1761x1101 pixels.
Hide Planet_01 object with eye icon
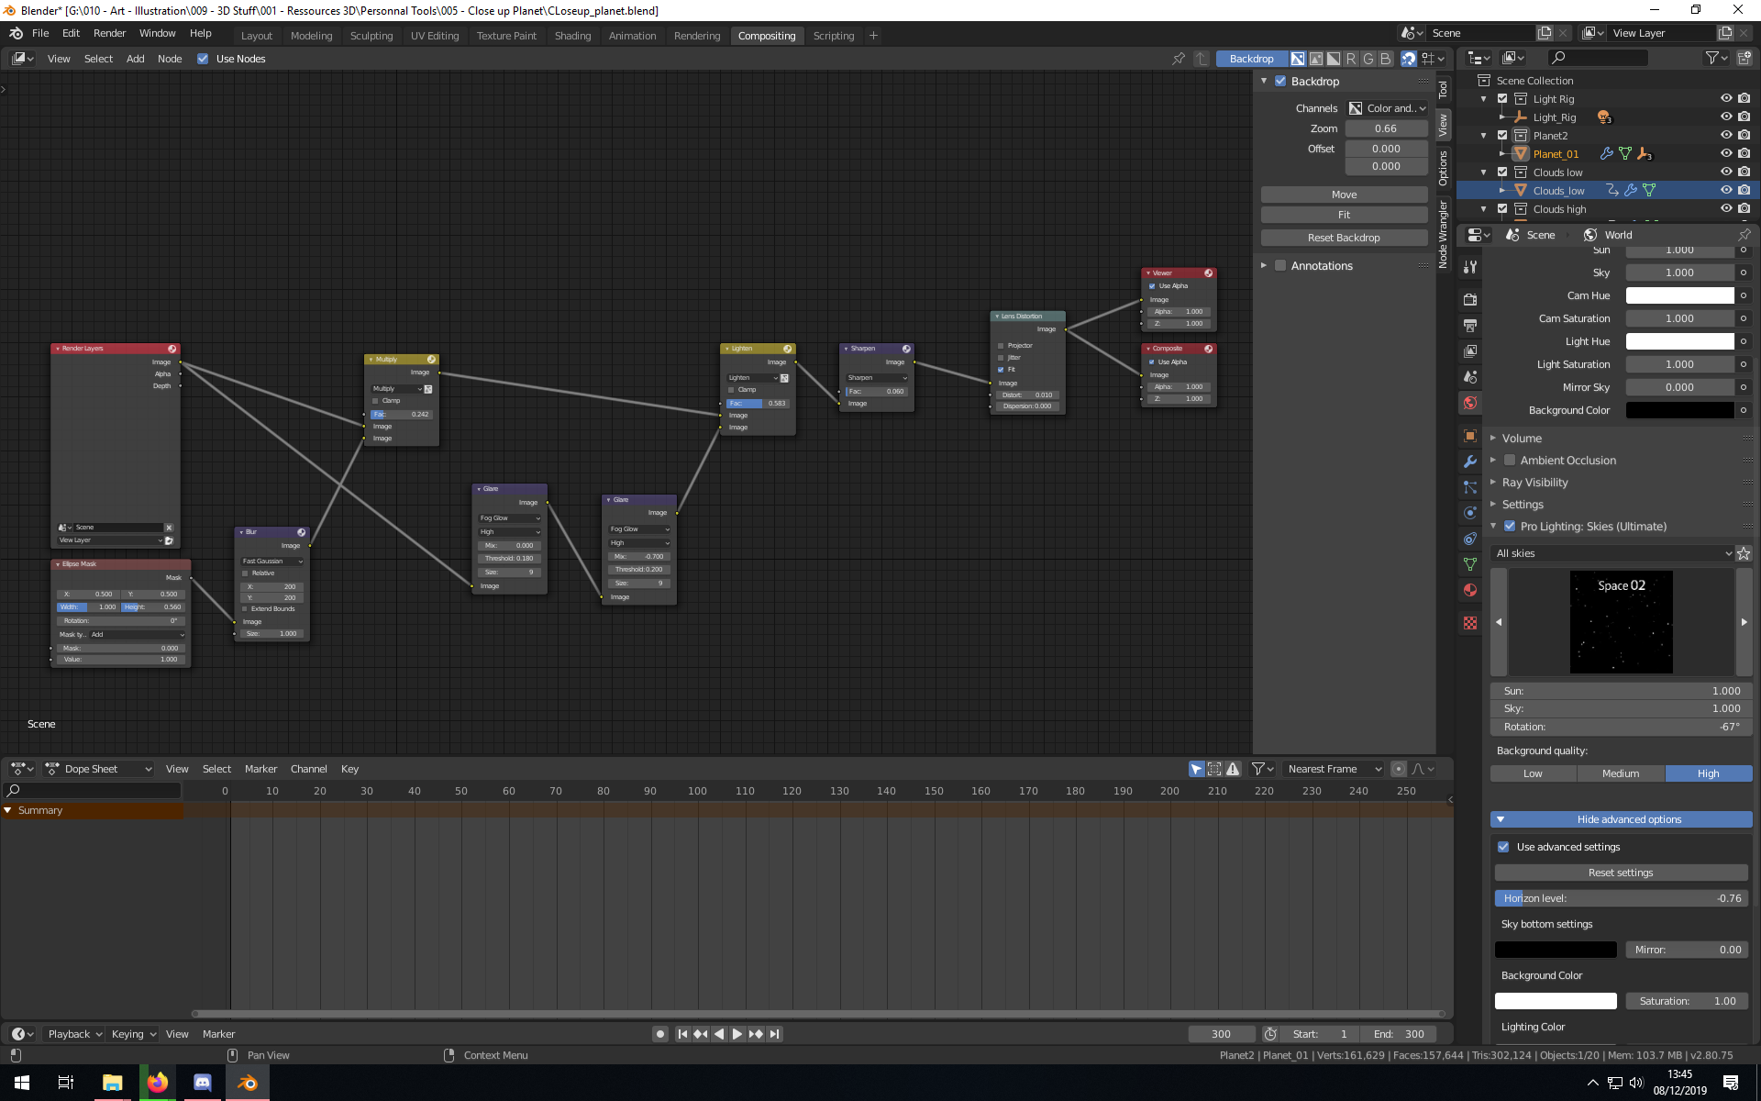[x=1726, y=153]
